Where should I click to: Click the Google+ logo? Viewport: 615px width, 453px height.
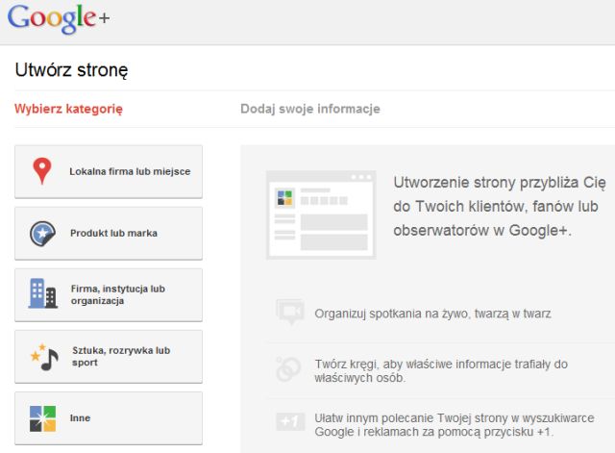(59, 18)
